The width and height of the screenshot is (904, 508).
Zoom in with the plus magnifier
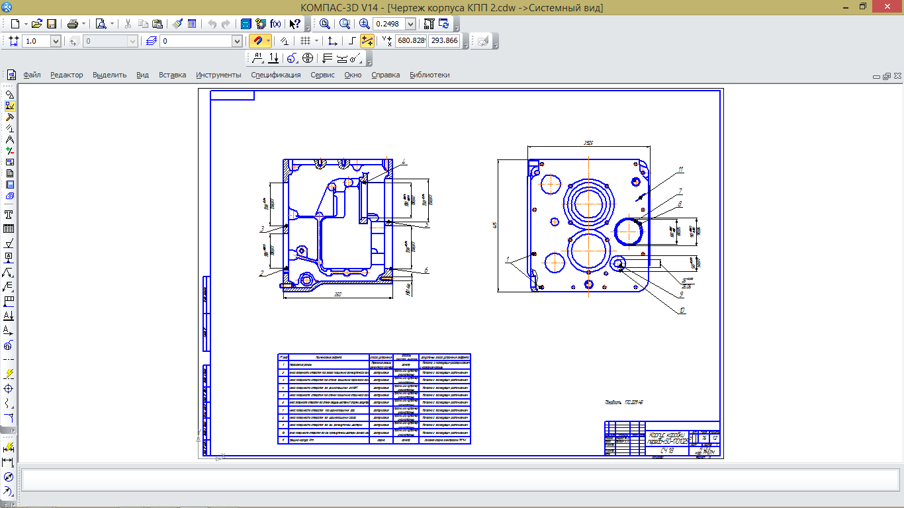pyautogui.click(x=365, y=23)
